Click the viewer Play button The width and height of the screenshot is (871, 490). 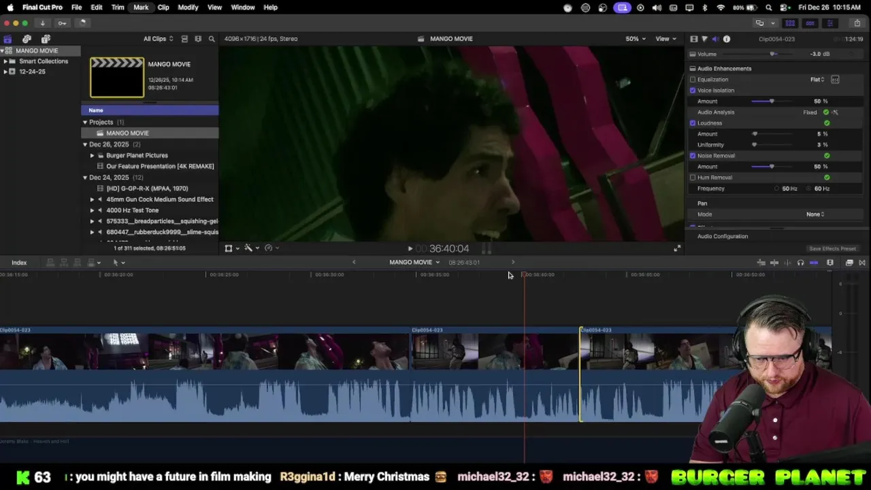point(410,249)
